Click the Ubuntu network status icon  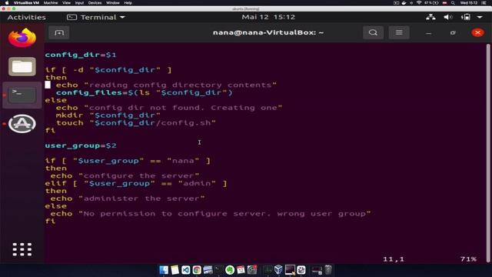point(430,17)
